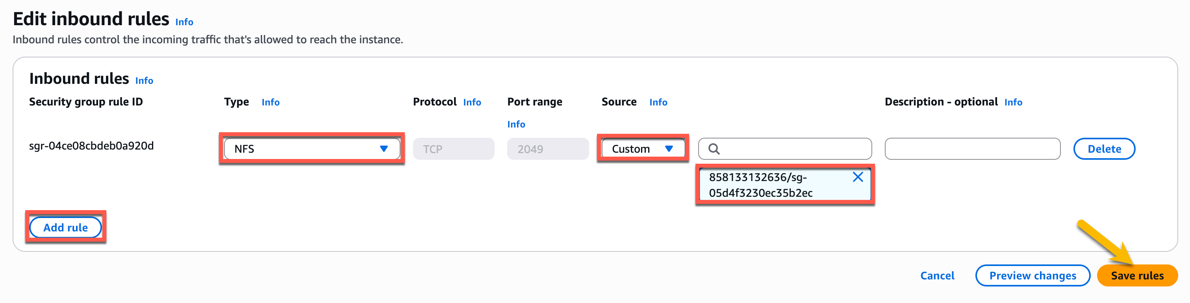The height and width of the screenshot is (303, 1190).
Task: Click the search icon in the Source field
Action: tap(714, 149)
